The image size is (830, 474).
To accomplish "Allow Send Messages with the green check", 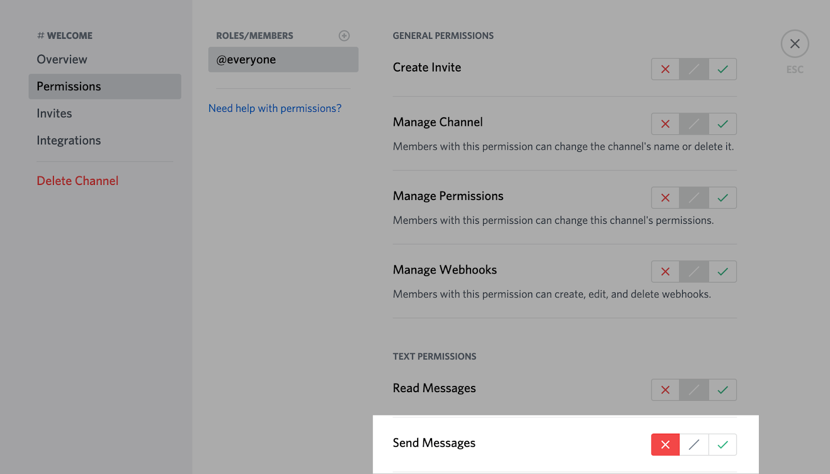I will tap(723, 445).
